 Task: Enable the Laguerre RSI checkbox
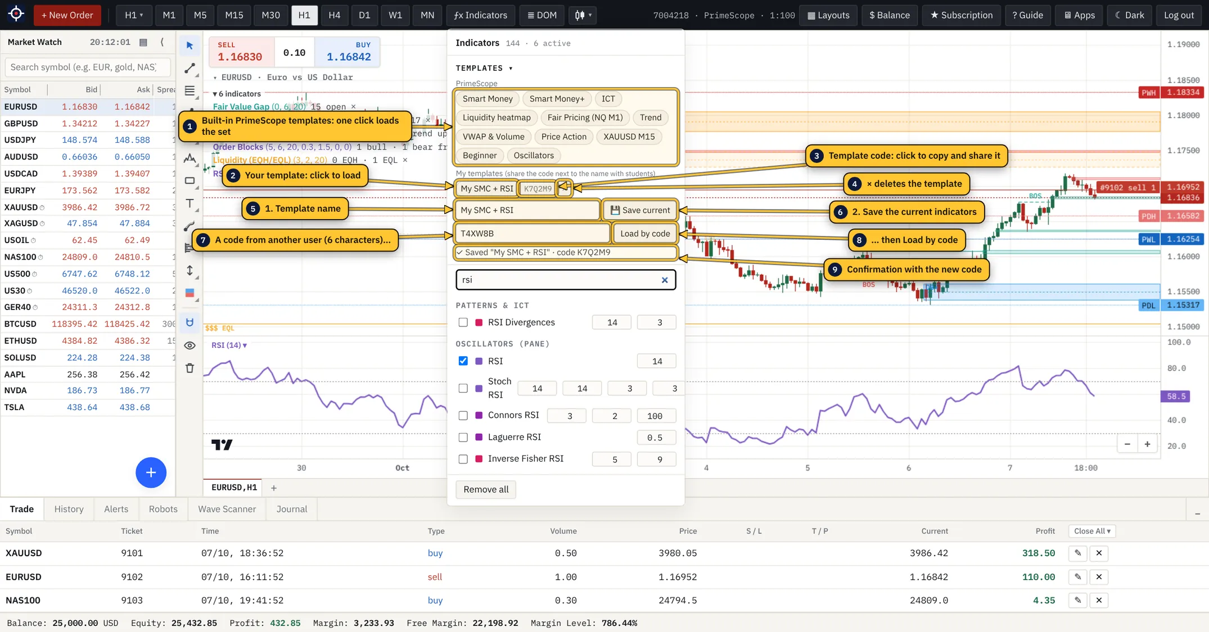[463, 438]
